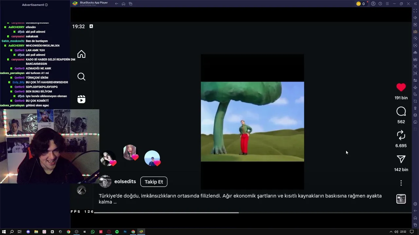419x235 pixels.
Task: Expand the truncated reel caption
Action: click(240, 199)
